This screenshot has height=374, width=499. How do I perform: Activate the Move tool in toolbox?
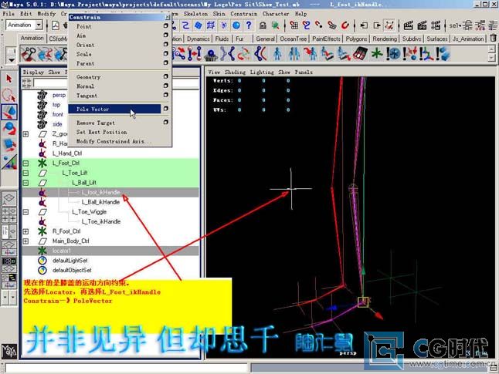(9, 112)
